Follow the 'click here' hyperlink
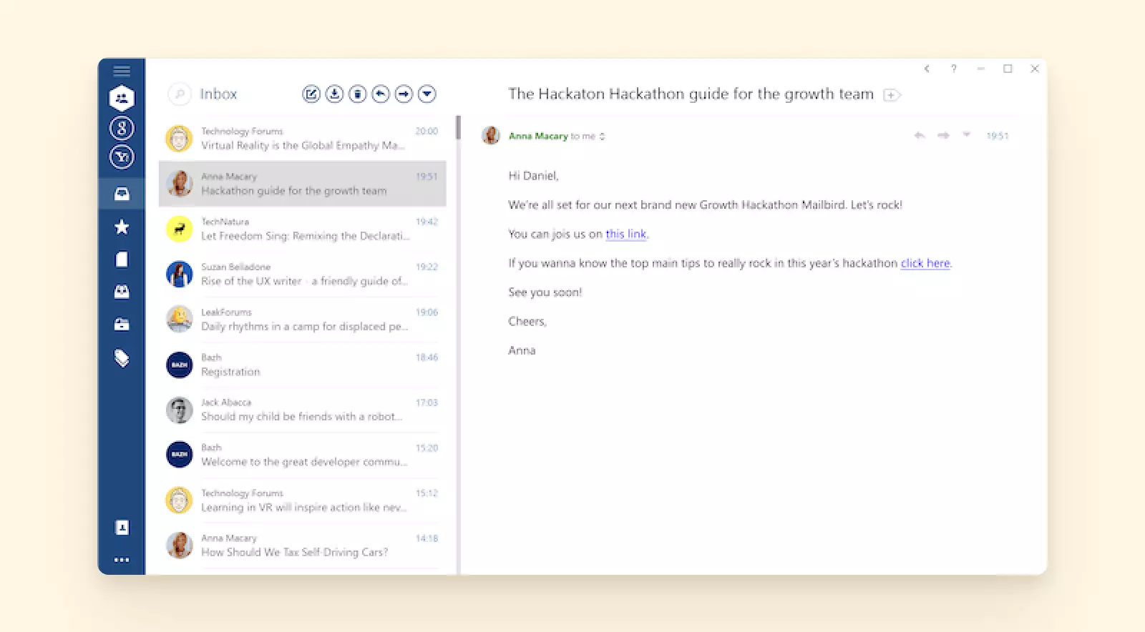1145x632 pixels. (x=925, y=263)
